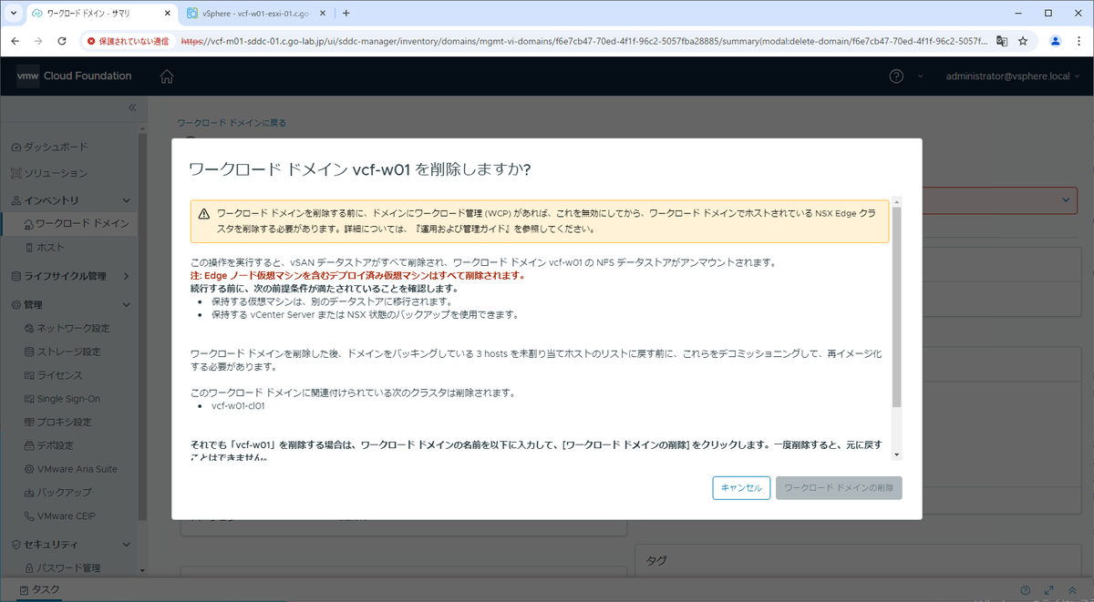
Task: Open the administrator@vsphere.local user menu
Action: (1014, 77)
